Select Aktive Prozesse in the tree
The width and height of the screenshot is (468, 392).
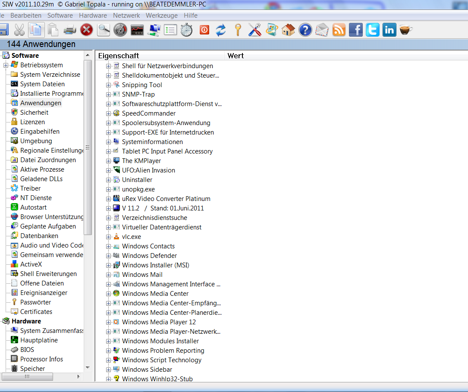tap(42, 169)
